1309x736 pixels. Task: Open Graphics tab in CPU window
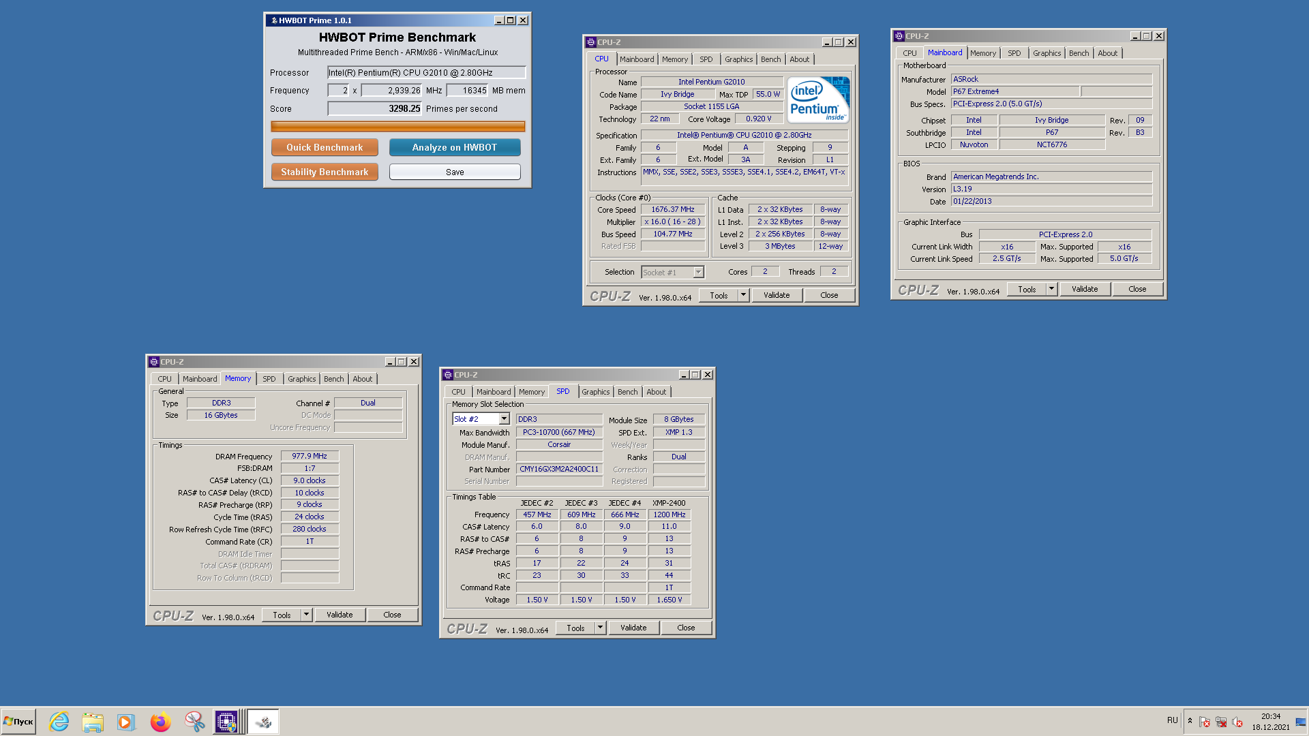[739, 59]
